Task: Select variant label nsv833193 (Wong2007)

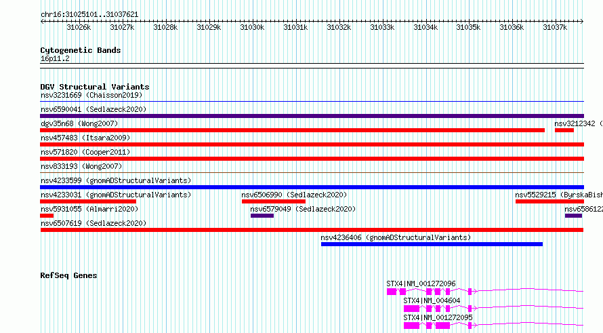Action: pos(81,166)
